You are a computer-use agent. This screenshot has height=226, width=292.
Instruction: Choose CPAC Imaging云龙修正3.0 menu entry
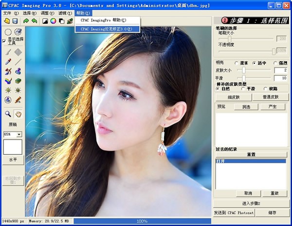(108, 29)
